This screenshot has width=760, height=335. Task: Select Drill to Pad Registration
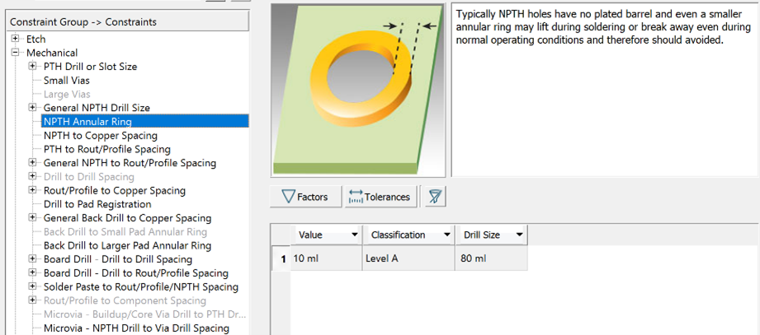coord(97,204)
